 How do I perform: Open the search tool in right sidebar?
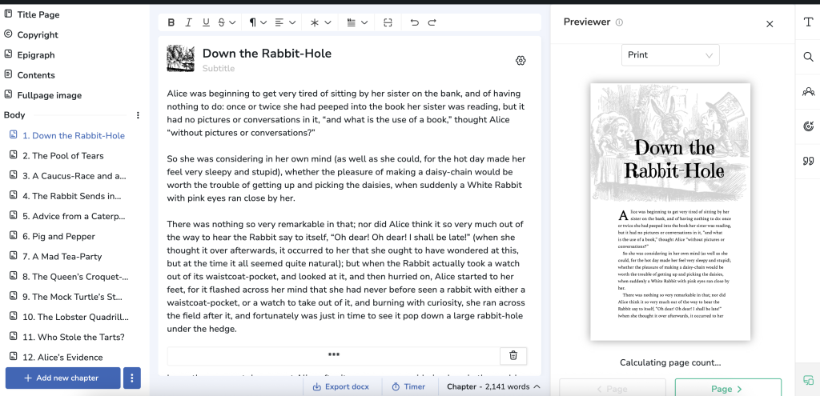(807, 57)
